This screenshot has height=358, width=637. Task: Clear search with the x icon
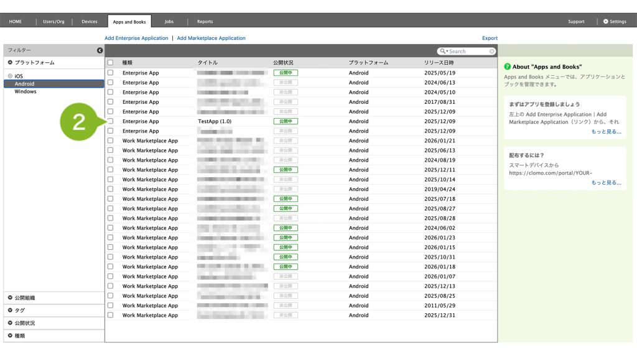(x=492, y=52)
